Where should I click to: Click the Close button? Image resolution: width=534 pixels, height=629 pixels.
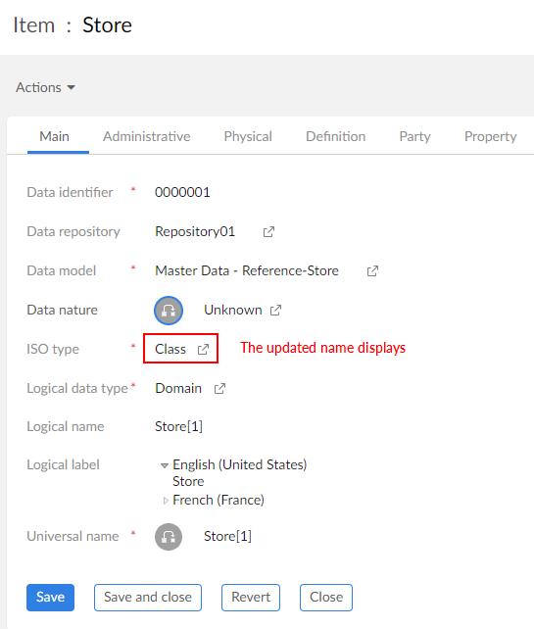point(326,598)
